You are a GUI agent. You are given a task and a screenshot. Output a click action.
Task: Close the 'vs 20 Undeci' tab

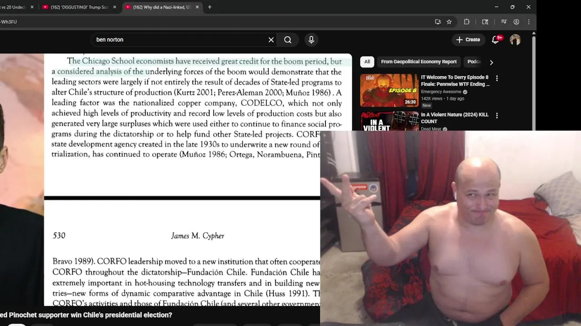[x=32, y=7]
